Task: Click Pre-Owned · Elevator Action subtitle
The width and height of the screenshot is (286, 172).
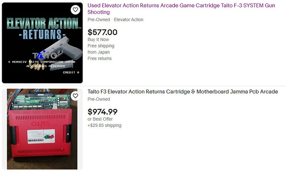Action: tap(115, 20)
